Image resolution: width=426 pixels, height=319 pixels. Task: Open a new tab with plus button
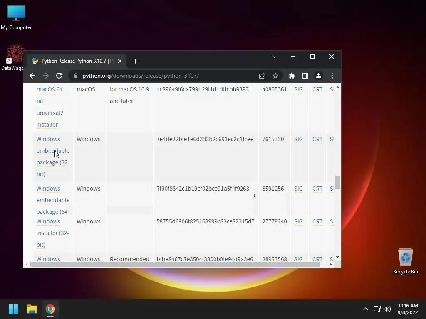point(136,61)
